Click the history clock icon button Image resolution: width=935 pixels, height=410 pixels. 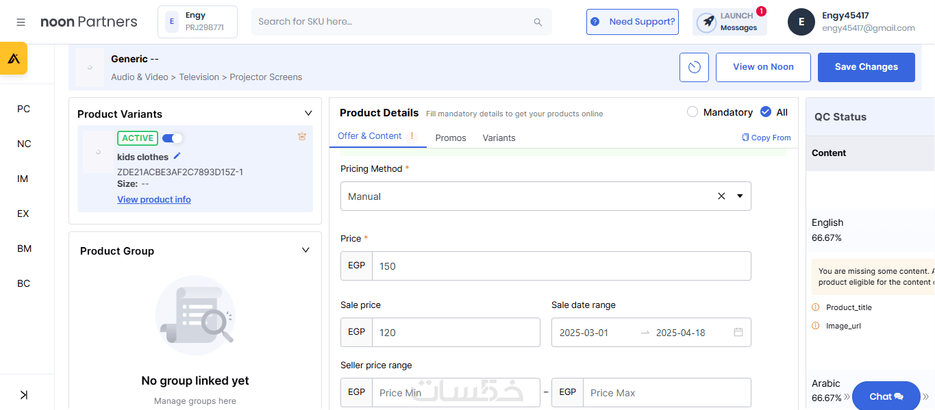pyautogui.click(x=695, y=67)
